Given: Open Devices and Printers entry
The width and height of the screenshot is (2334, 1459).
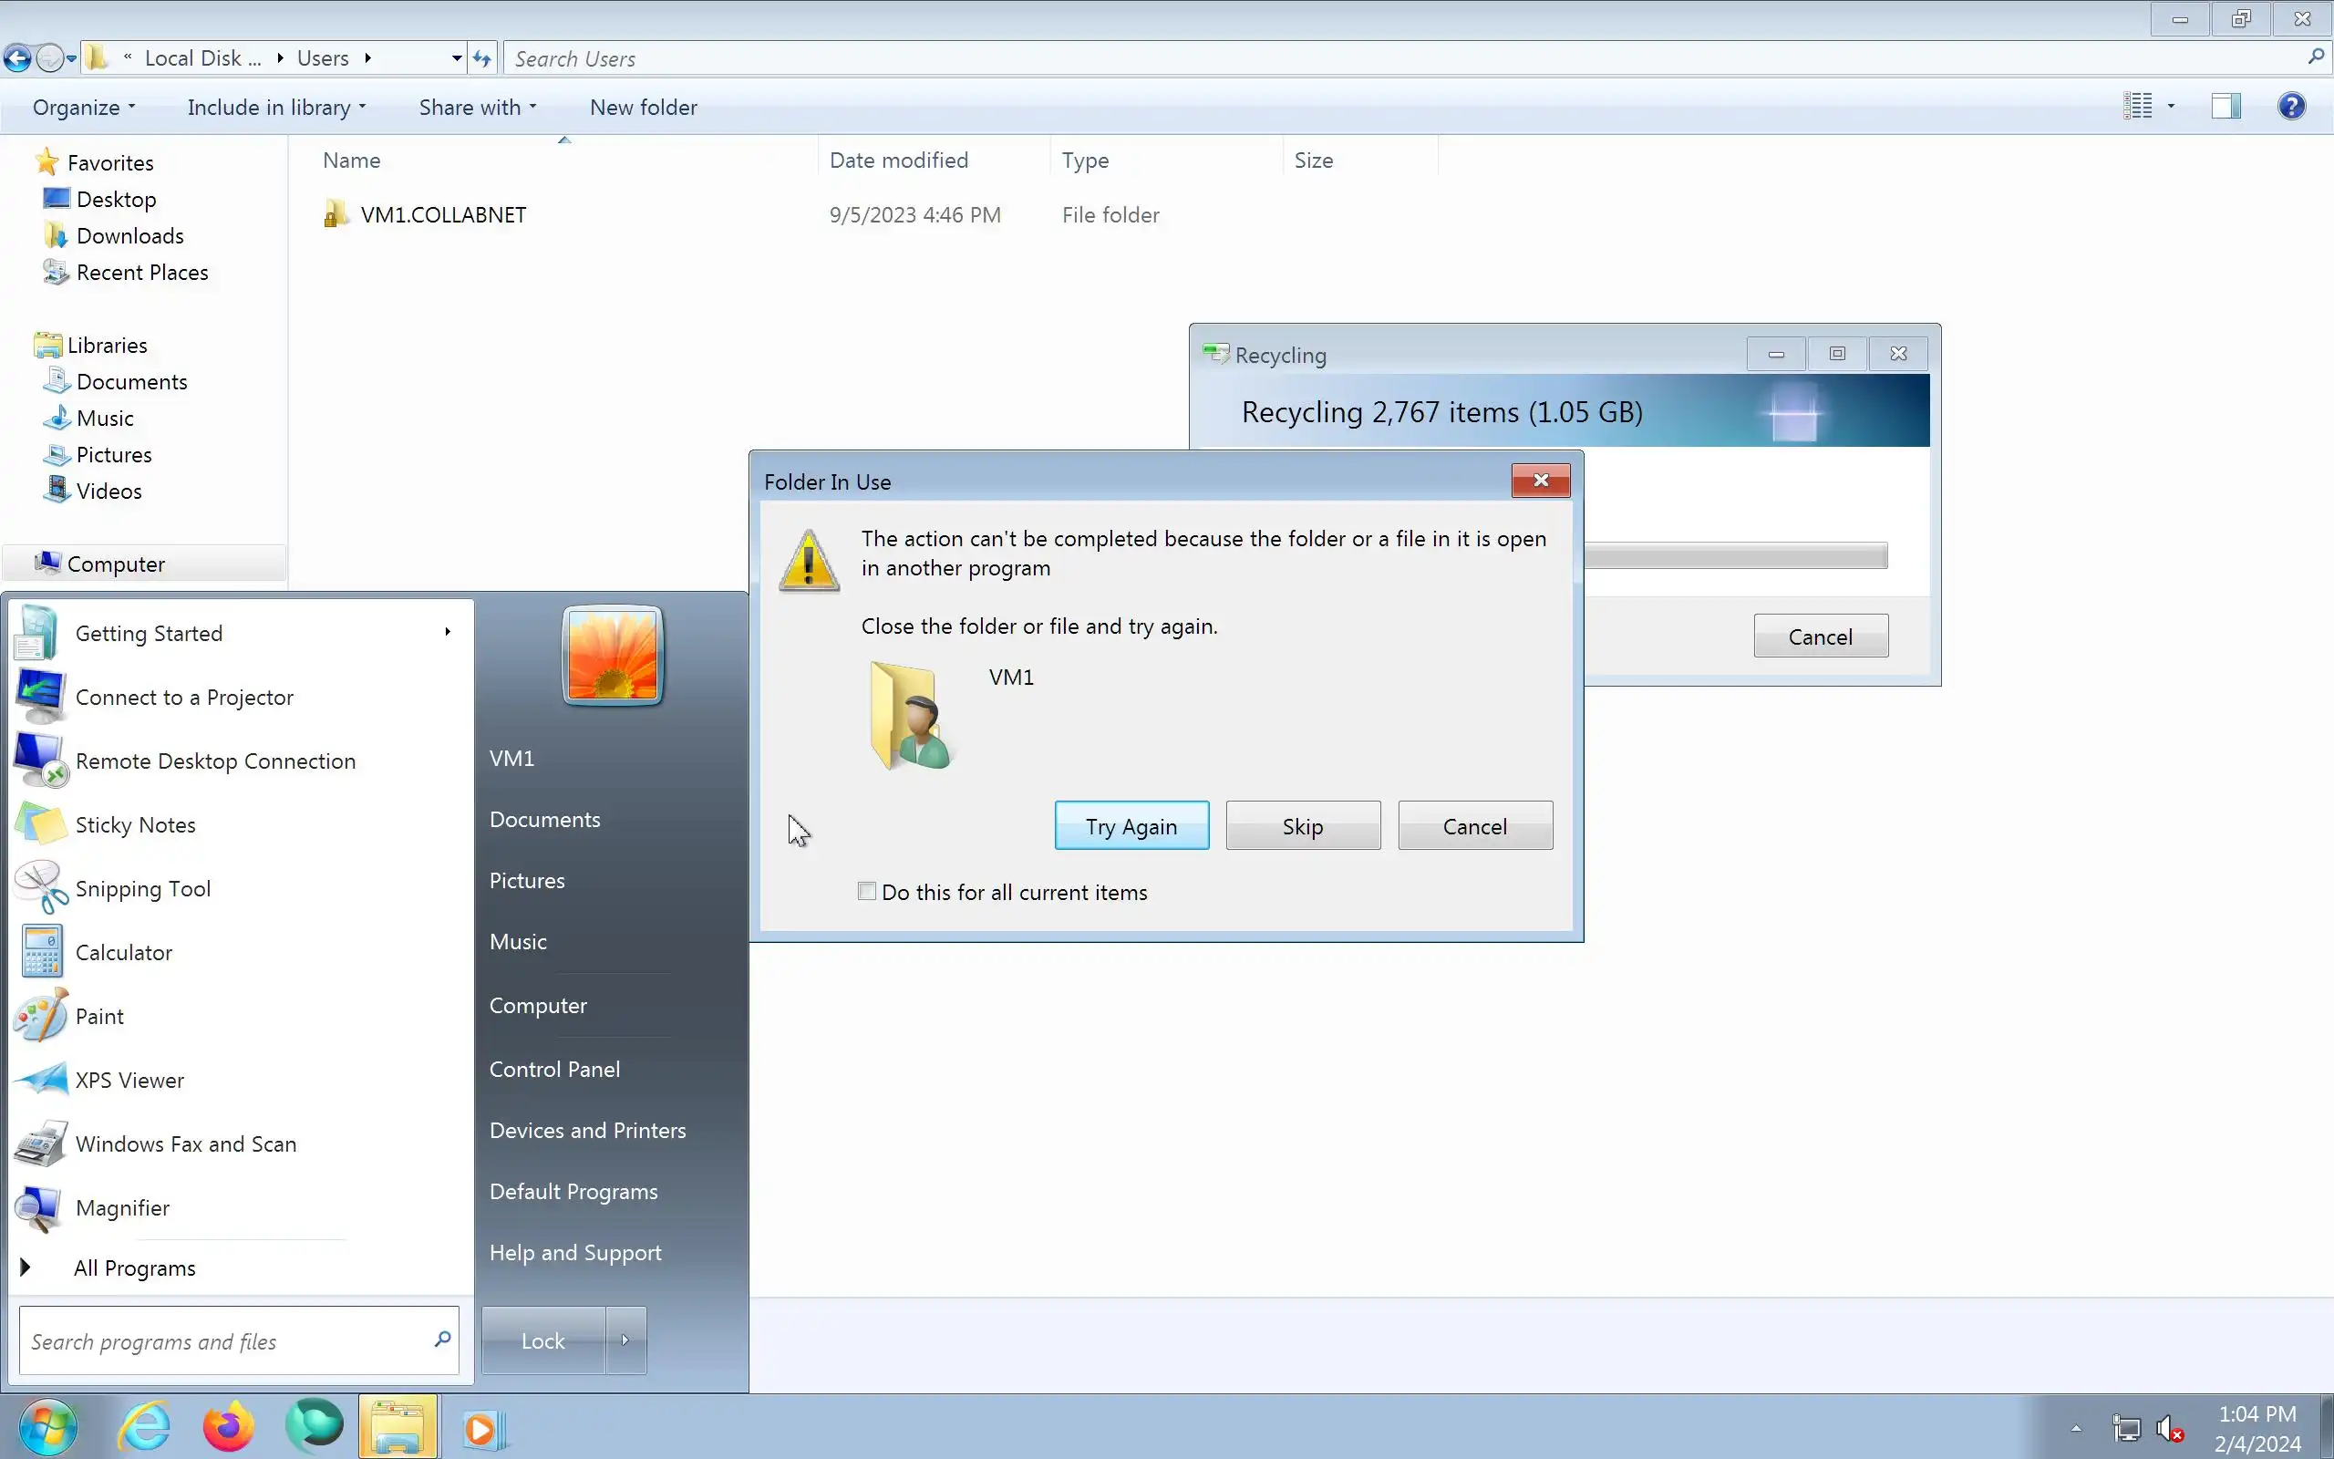Looking at the screenshot, I should coord(586,1130).
